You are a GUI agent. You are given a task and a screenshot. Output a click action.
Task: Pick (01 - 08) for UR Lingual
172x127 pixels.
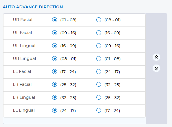[x=99, y=59]
